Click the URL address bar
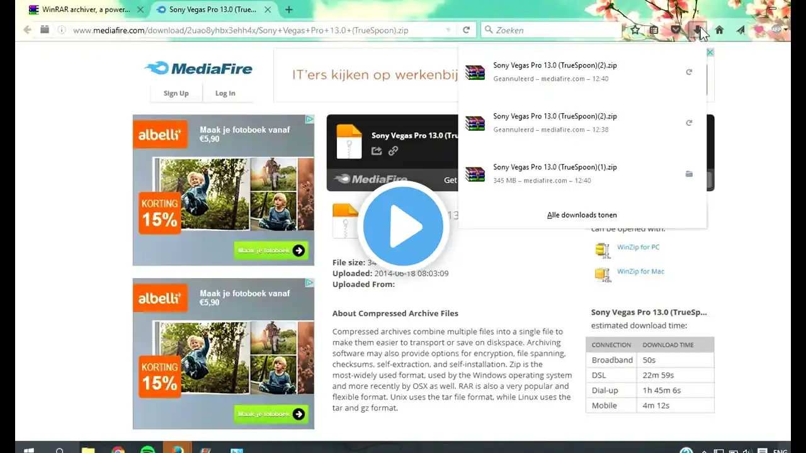The image size is (806, 453). 257,30
